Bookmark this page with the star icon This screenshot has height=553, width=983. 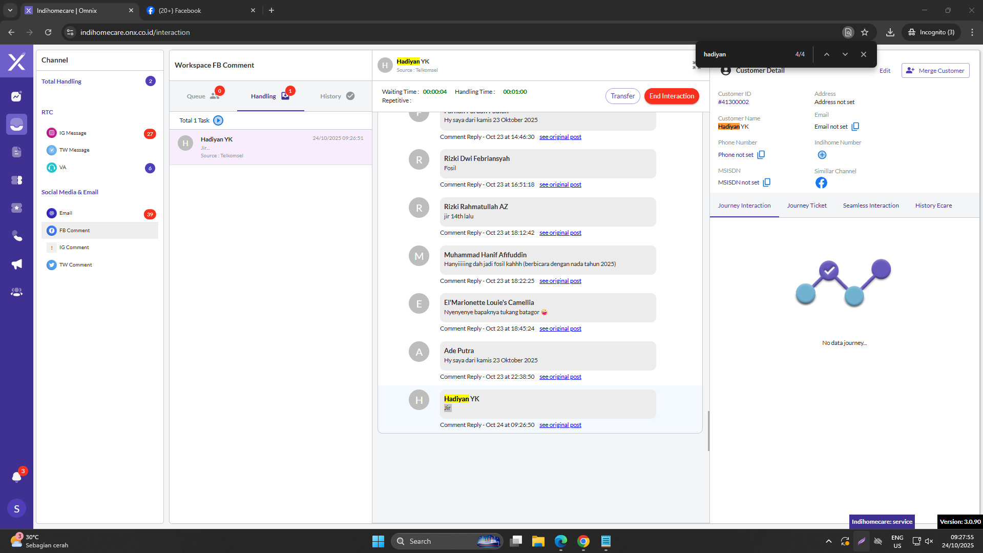tap(865, 32)
